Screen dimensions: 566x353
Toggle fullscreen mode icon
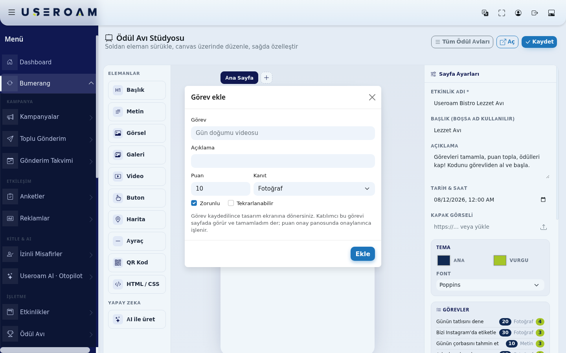point(502,13)
